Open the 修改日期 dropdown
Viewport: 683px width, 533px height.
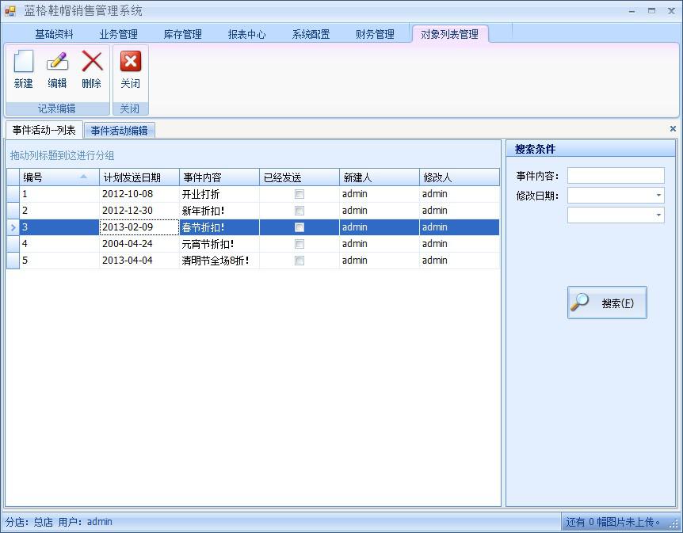658,195
